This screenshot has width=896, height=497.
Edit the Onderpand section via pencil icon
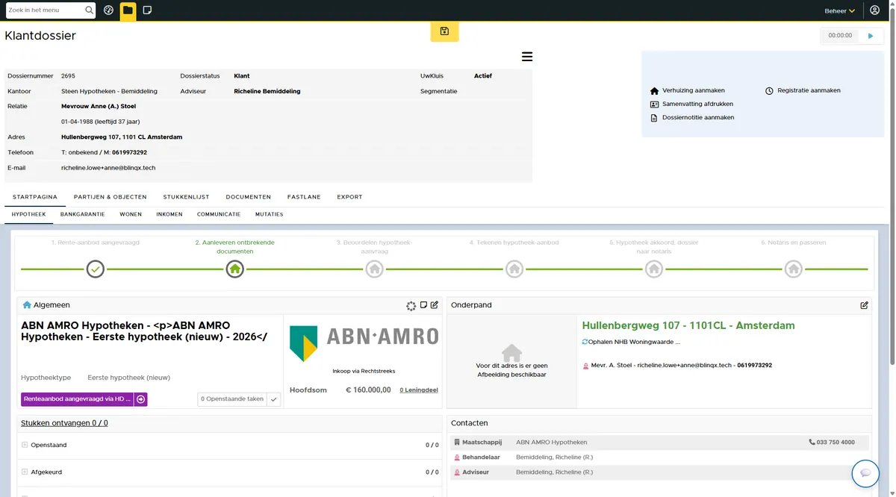tap(864, 305)
